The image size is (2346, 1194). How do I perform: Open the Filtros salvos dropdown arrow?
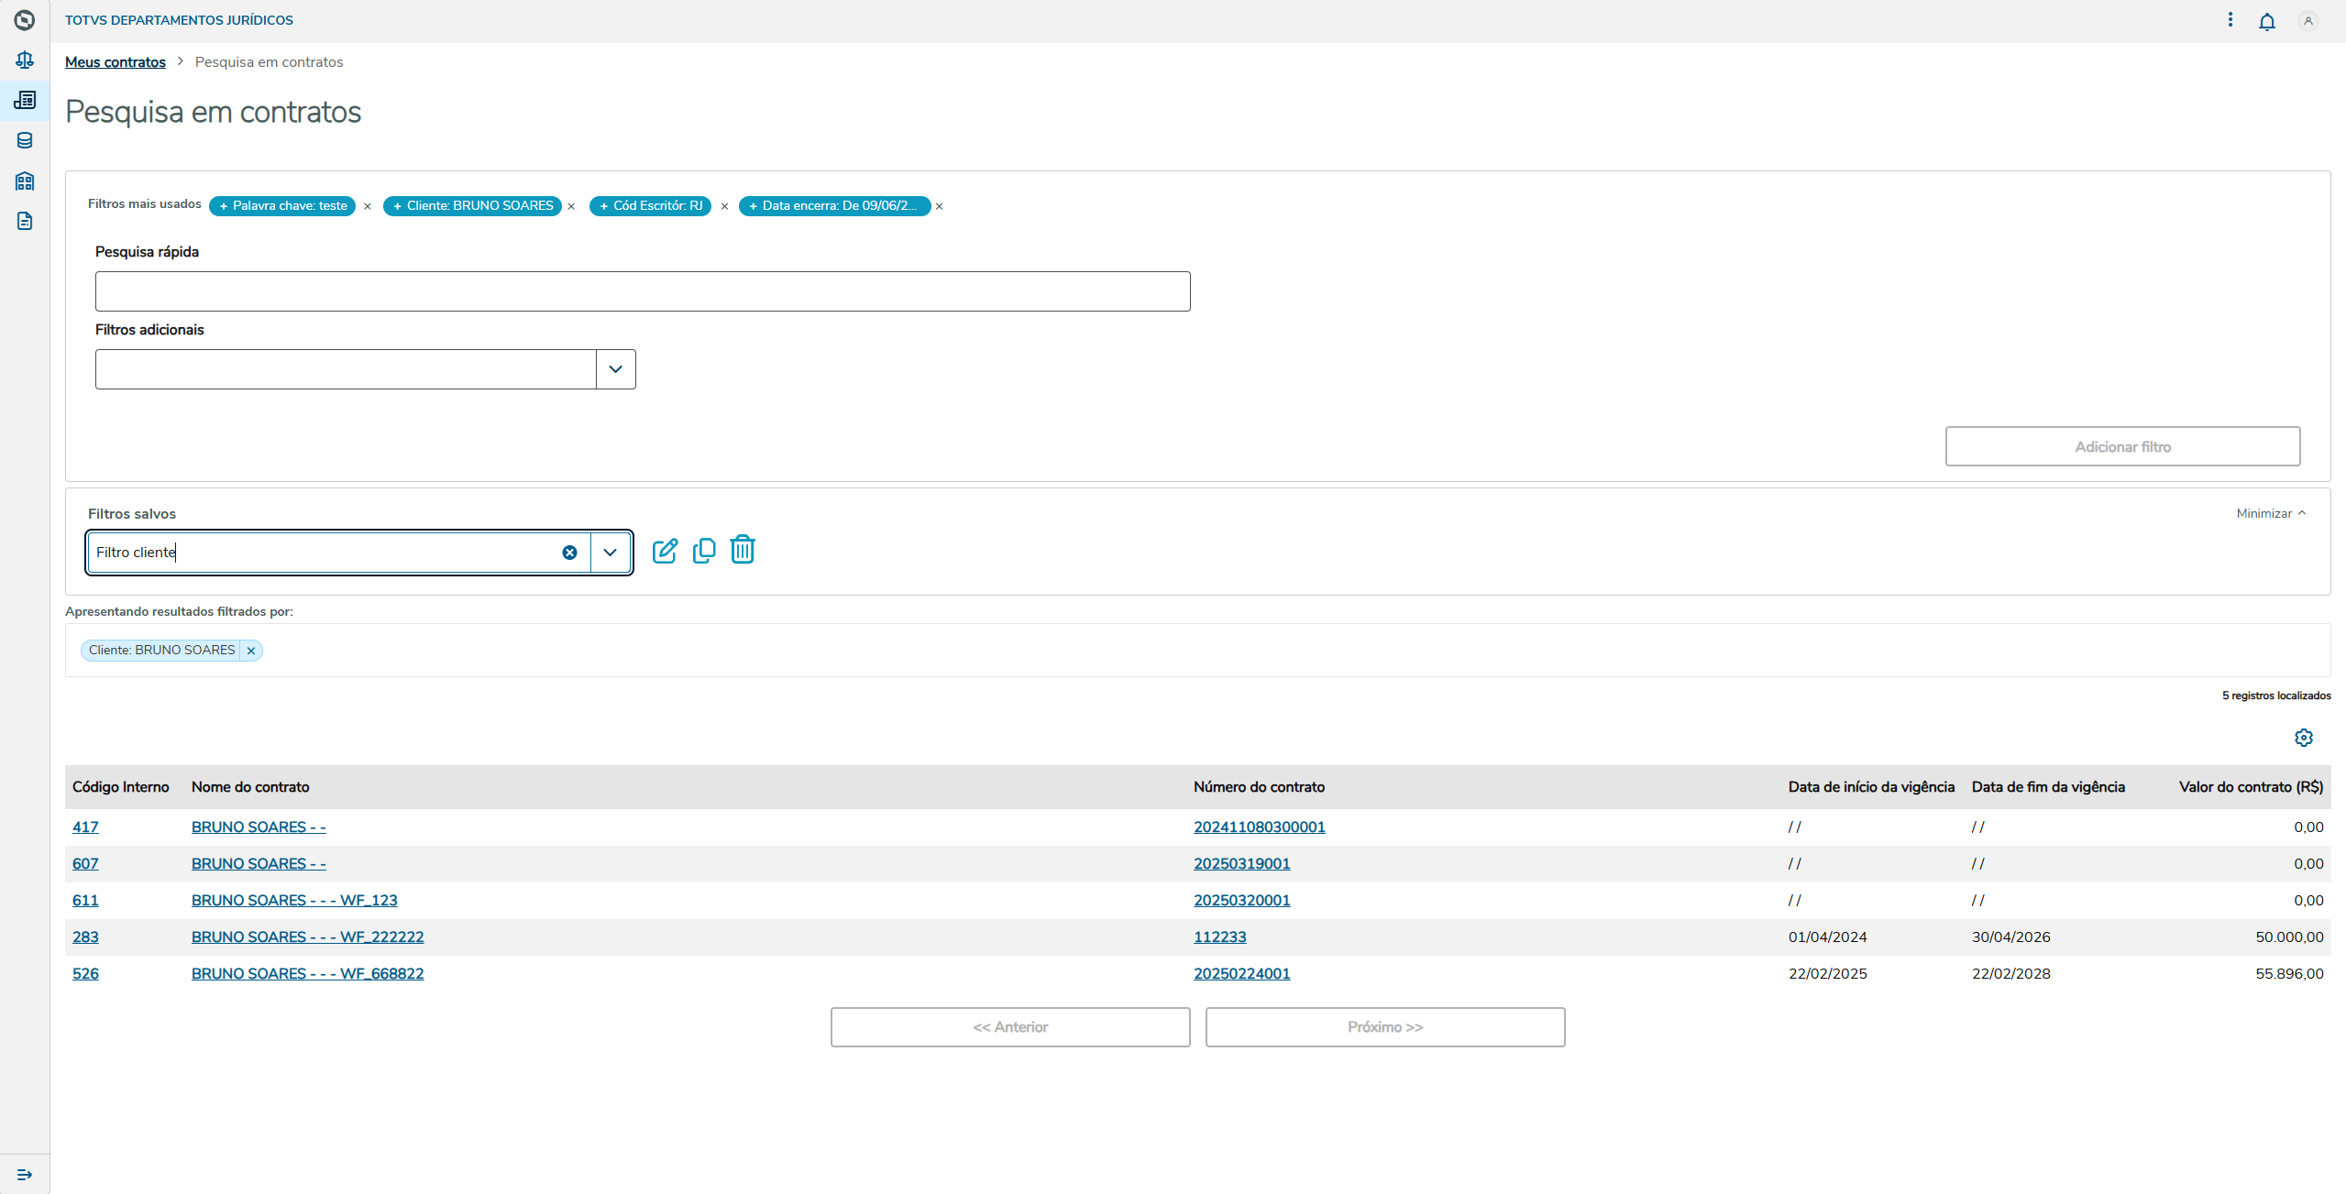(611, 553)
